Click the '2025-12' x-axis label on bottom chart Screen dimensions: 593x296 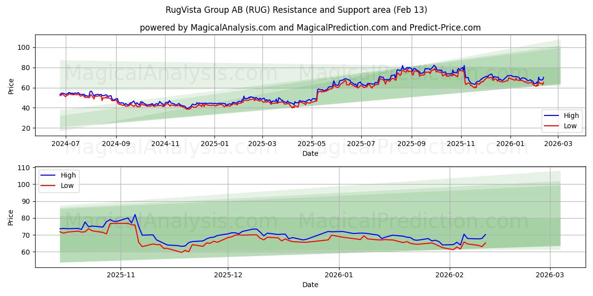(x=228, y=276)
